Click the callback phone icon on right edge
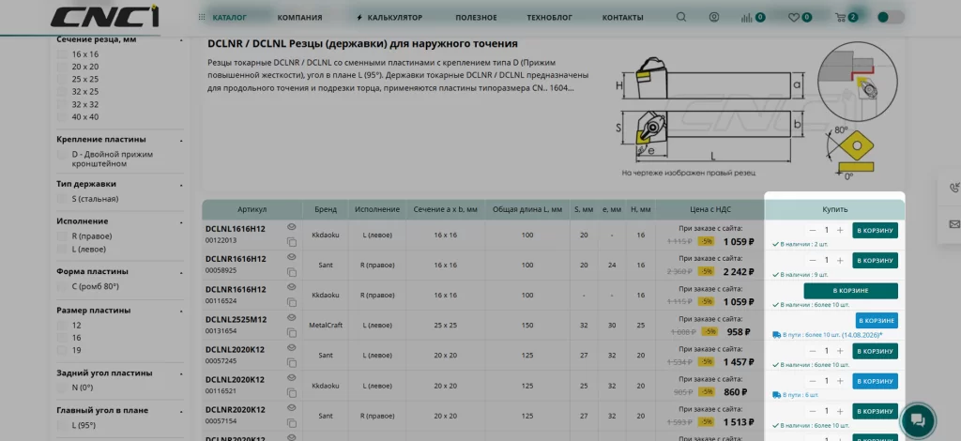The width and height of the screenshot is (961, 441). pyautogui.click(x=953, y=188)
